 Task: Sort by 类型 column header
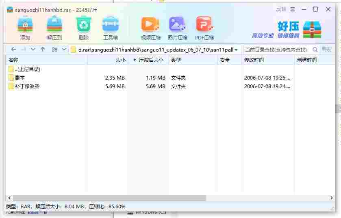[193, 60]
